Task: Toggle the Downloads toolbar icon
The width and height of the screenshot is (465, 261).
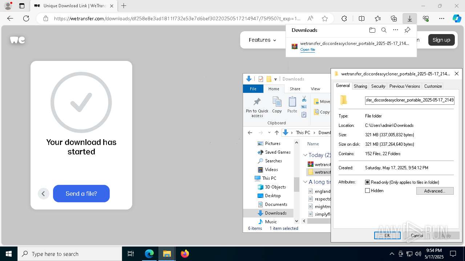Action: click(x=410, y=18)
